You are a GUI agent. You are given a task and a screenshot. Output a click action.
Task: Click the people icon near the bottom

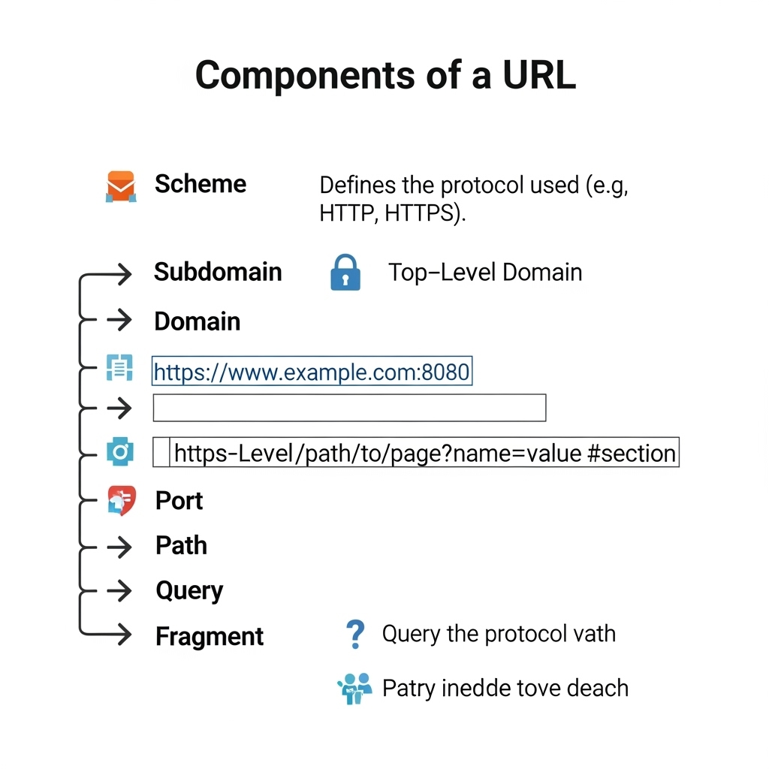[x=354, y=688]
